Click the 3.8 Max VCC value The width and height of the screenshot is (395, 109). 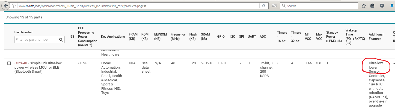click(x=319, y=63)
